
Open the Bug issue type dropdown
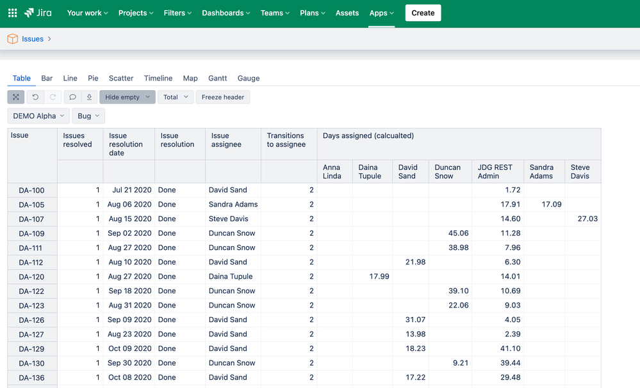(88, 116)
